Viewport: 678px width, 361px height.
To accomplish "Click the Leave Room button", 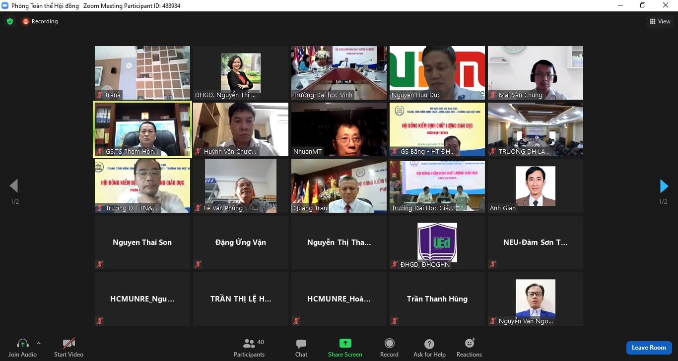I will [x=649, y=348].
